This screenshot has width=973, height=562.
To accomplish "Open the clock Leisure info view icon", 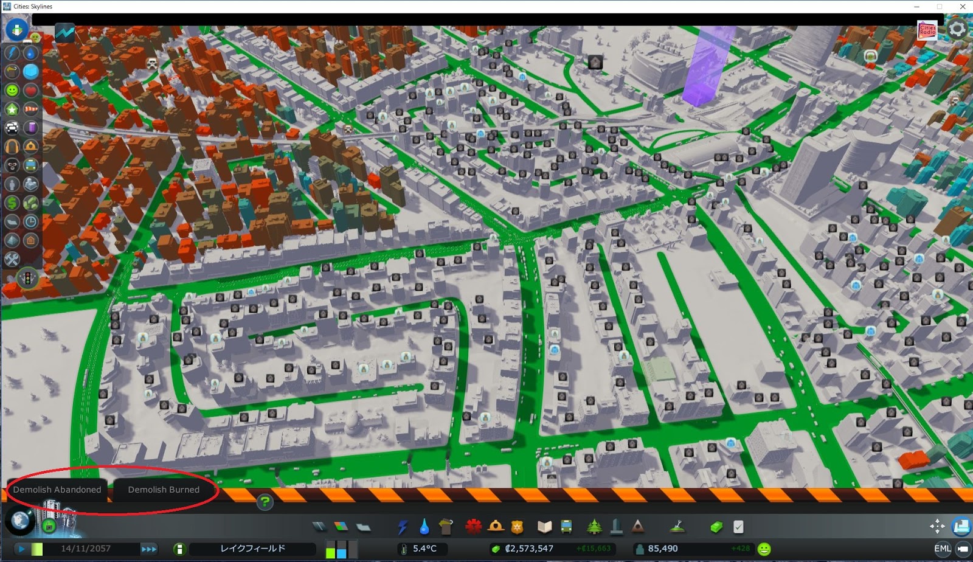I will (30, 222).
